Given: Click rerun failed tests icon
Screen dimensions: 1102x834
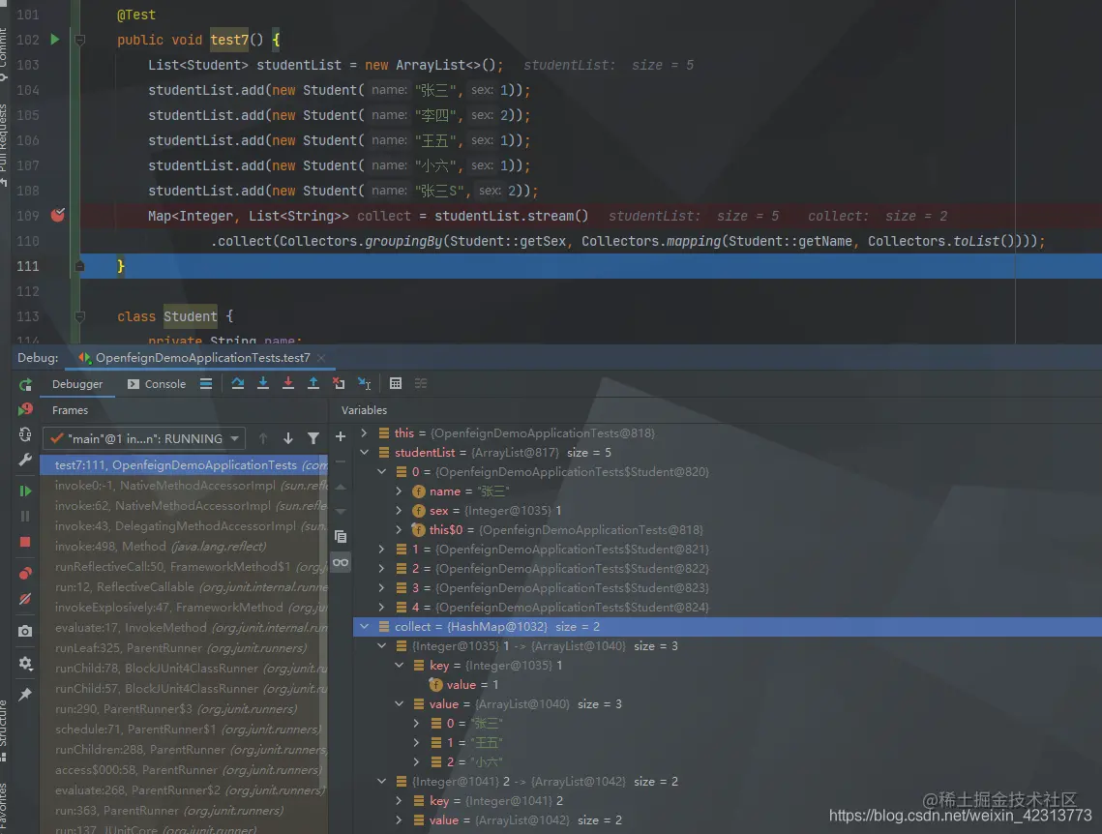Looking at the screenshot, I should coord(25,409).
